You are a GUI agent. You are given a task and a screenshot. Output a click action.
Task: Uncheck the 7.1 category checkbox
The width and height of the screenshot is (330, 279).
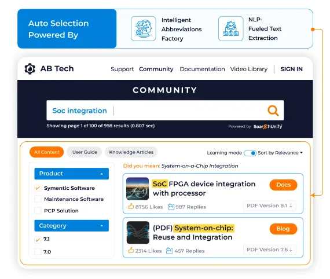(38, 240)
